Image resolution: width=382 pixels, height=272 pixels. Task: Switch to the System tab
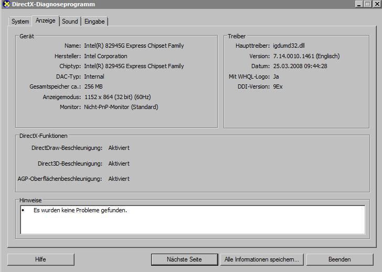coord(20,21)
